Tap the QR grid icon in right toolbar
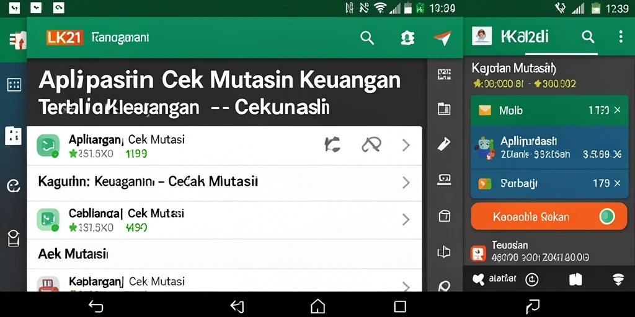The height and width of the screenshot is (317, 635). [444, 74]
